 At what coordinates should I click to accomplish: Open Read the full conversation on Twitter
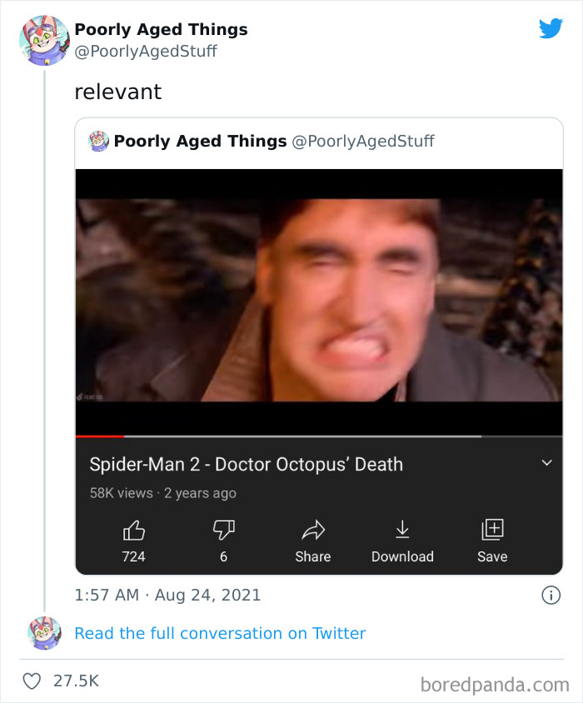(220, 634)
